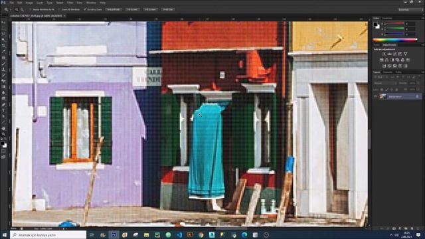Open the Zoom tool preset picker
Screen dimensions: 425x239
tap(11, 10)
